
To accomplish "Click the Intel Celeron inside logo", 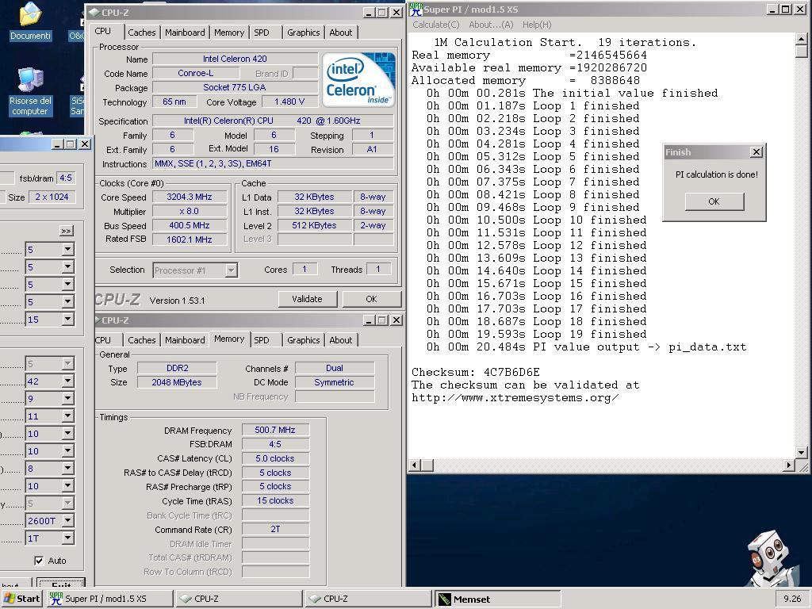I will coord(358,80).
